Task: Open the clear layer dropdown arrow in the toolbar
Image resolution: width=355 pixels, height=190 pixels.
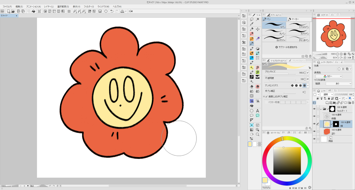Action: coord(126,11)
